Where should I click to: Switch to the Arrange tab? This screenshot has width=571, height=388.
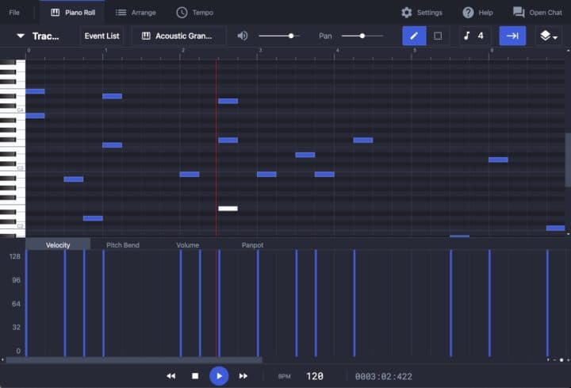[136, 13]
